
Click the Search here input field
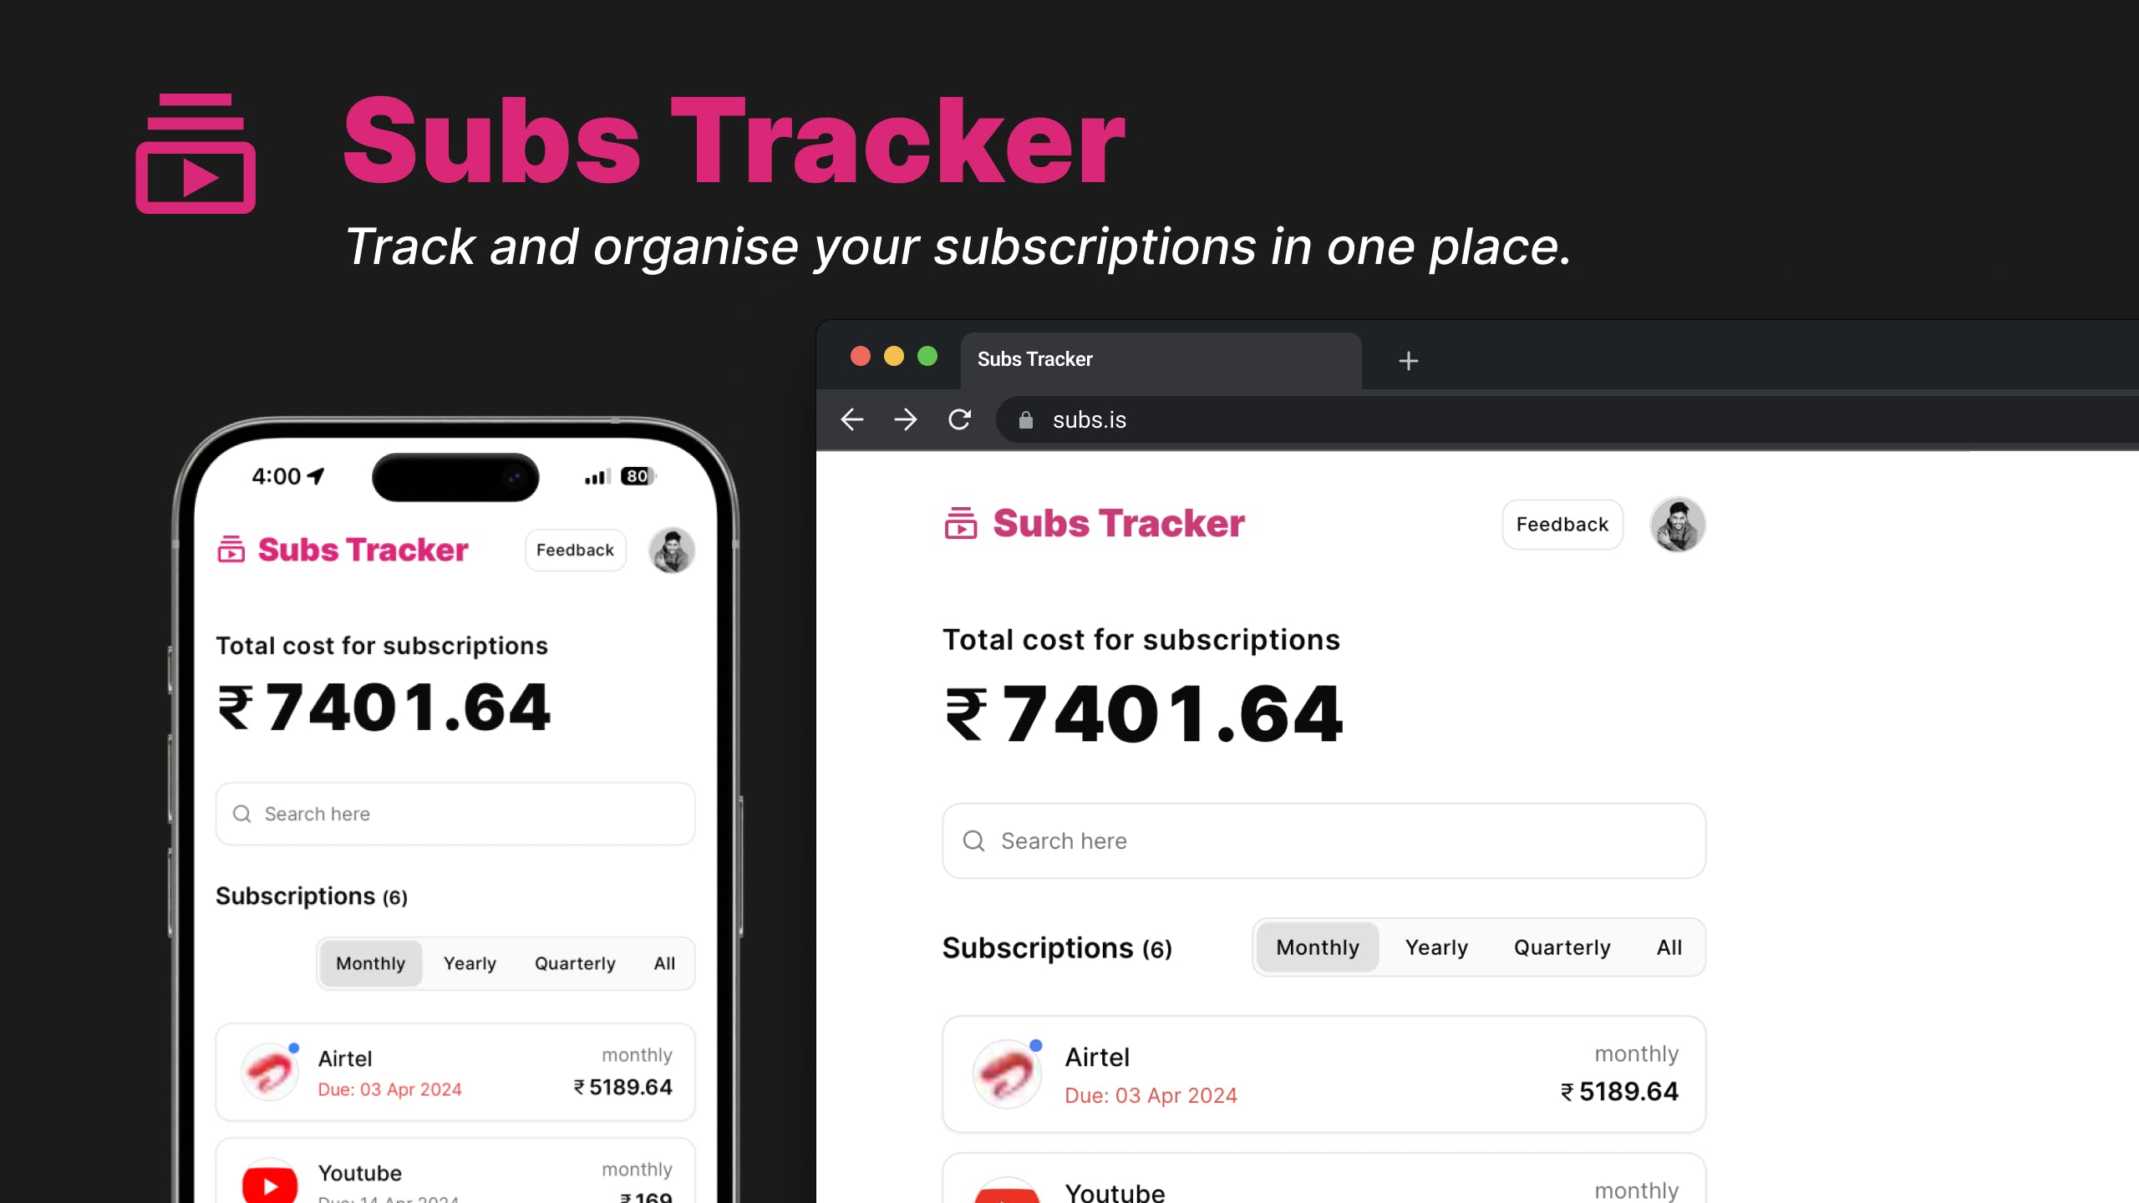[x=1322, y=840]
